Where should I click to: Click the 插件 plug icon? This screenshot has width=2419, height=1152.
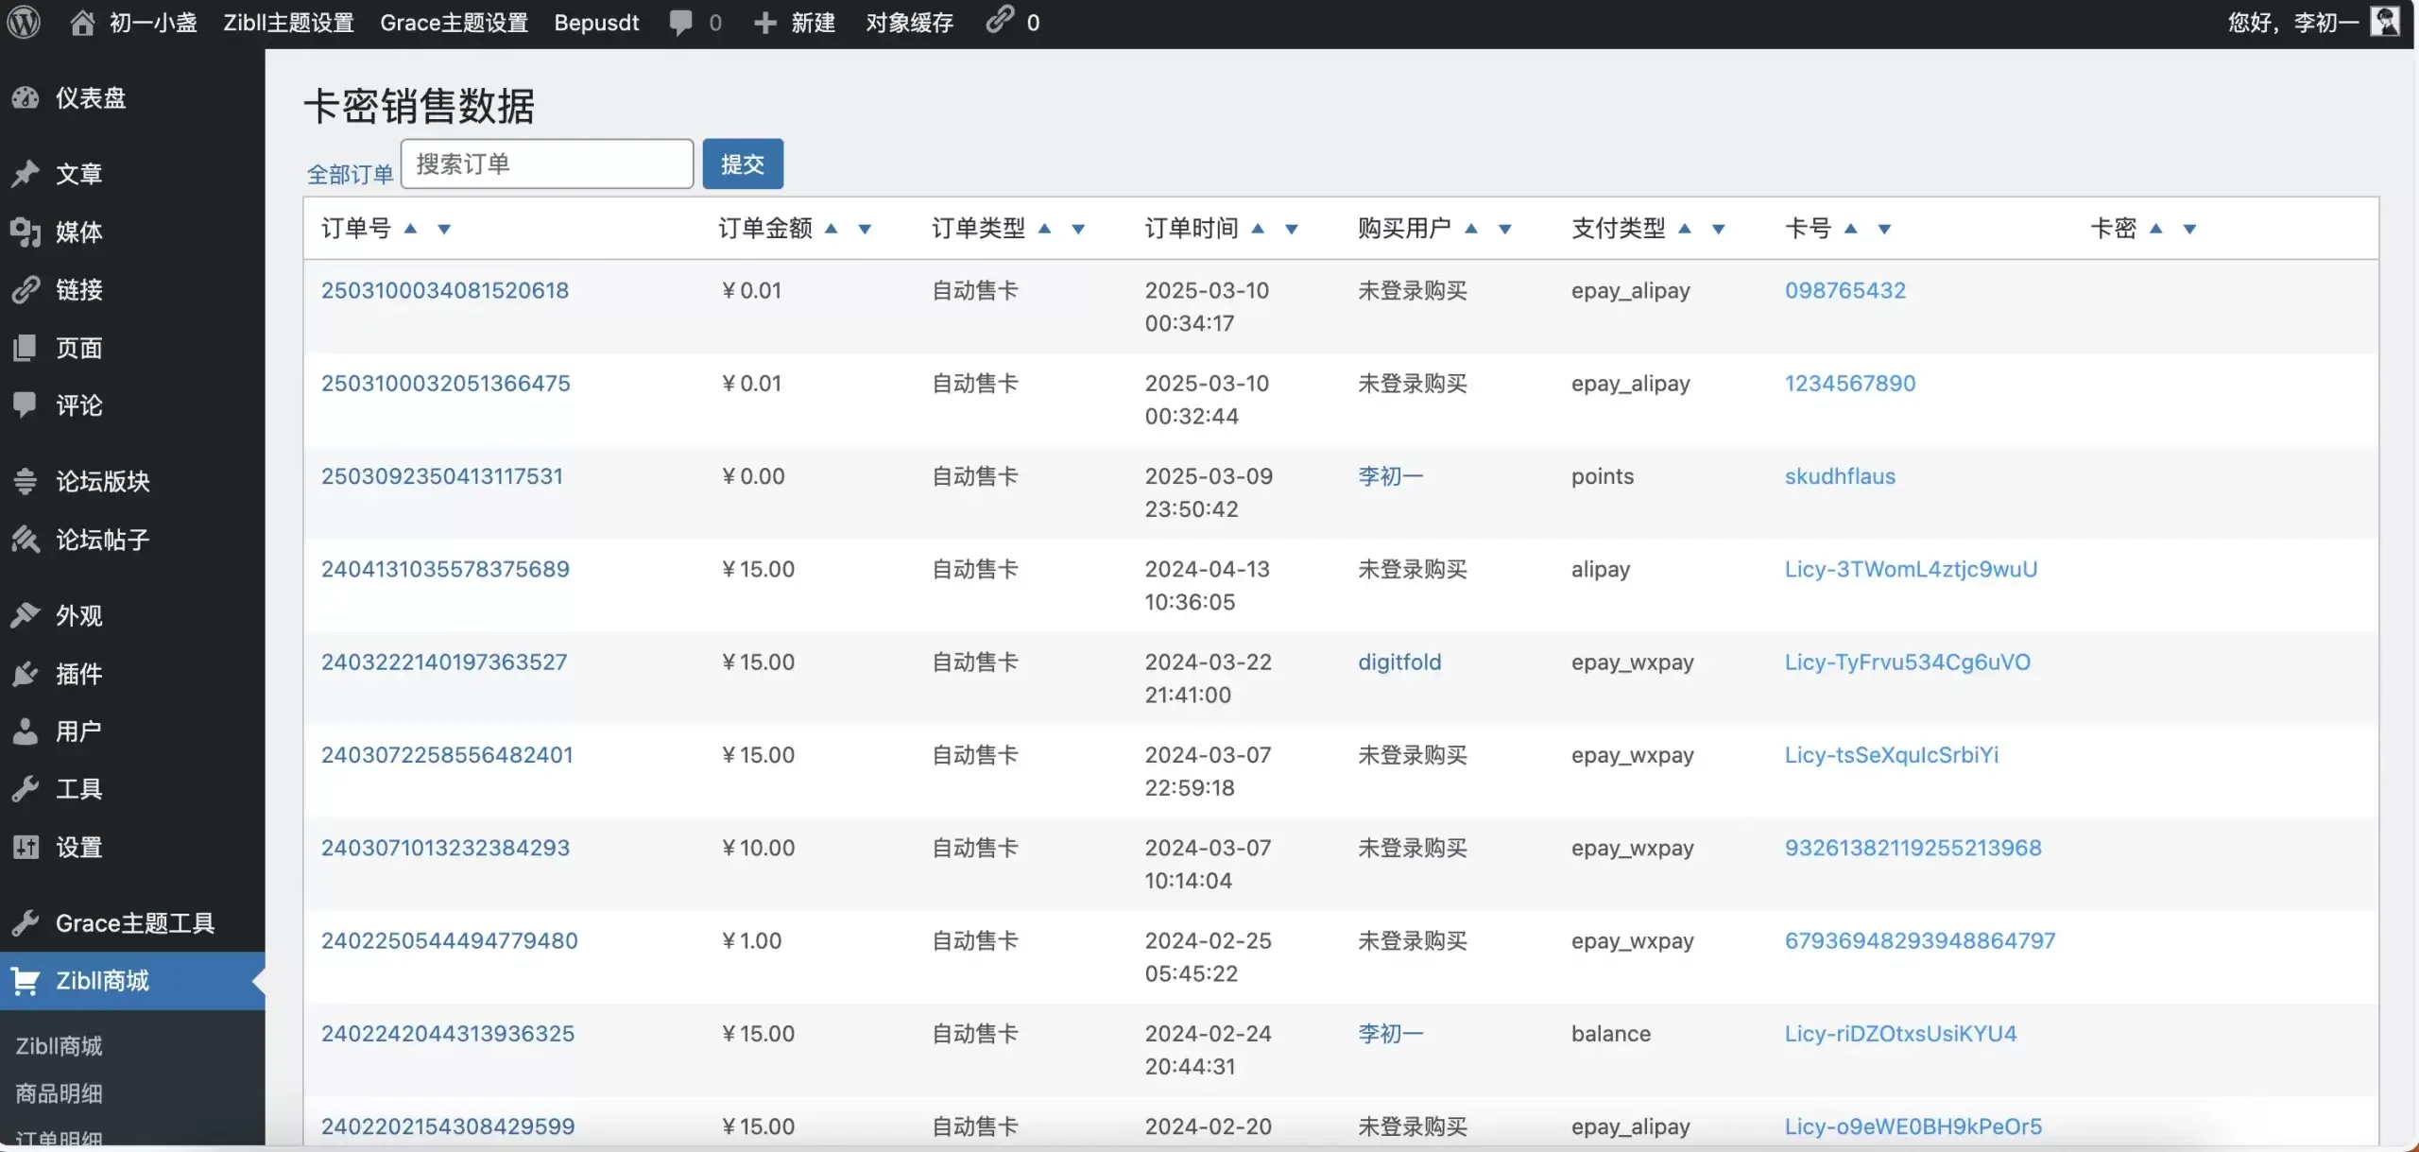26,674
